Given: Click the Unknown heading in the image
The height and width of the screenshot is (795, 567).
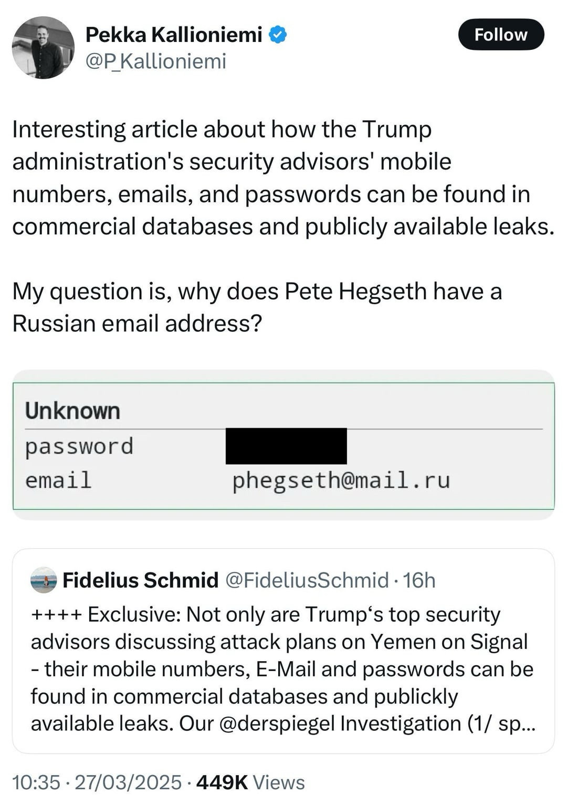Looking at the screenshot, I should pos(72,411).
